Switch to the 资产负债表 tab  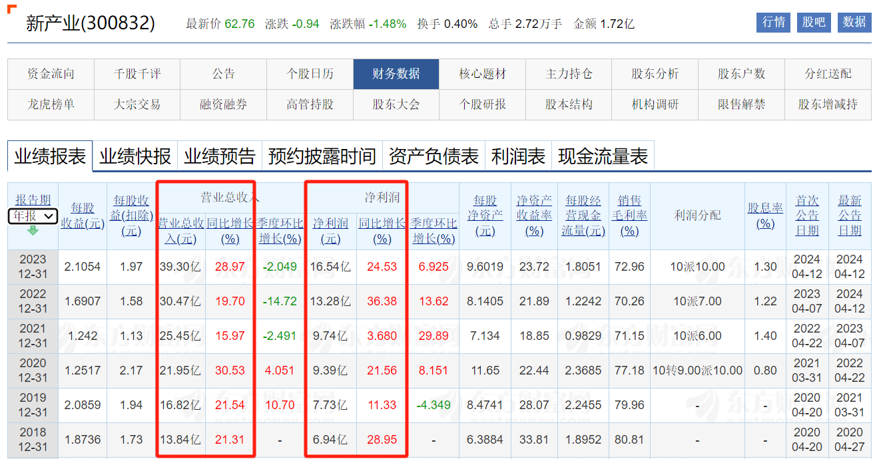click(434, 156)
